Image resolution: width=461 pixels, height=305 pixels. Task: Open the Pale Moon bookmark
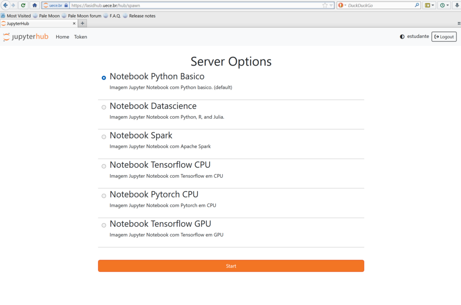46,16
